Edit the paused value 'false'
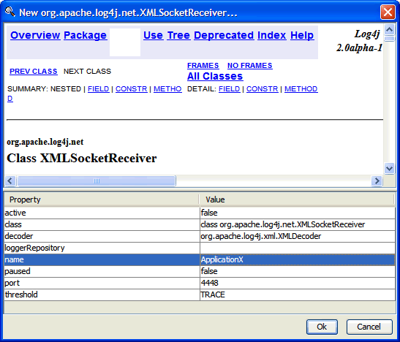The height and width of the screenshot is (342, 400). click(298, 271)
